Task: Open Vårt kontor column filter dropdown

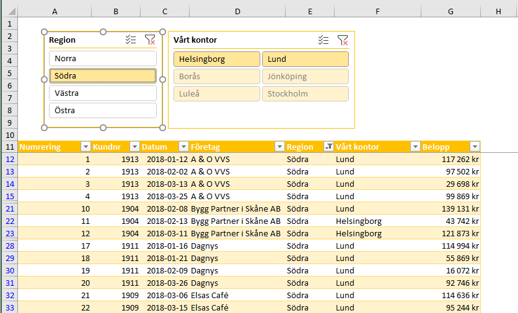Action: pos(415,147)
